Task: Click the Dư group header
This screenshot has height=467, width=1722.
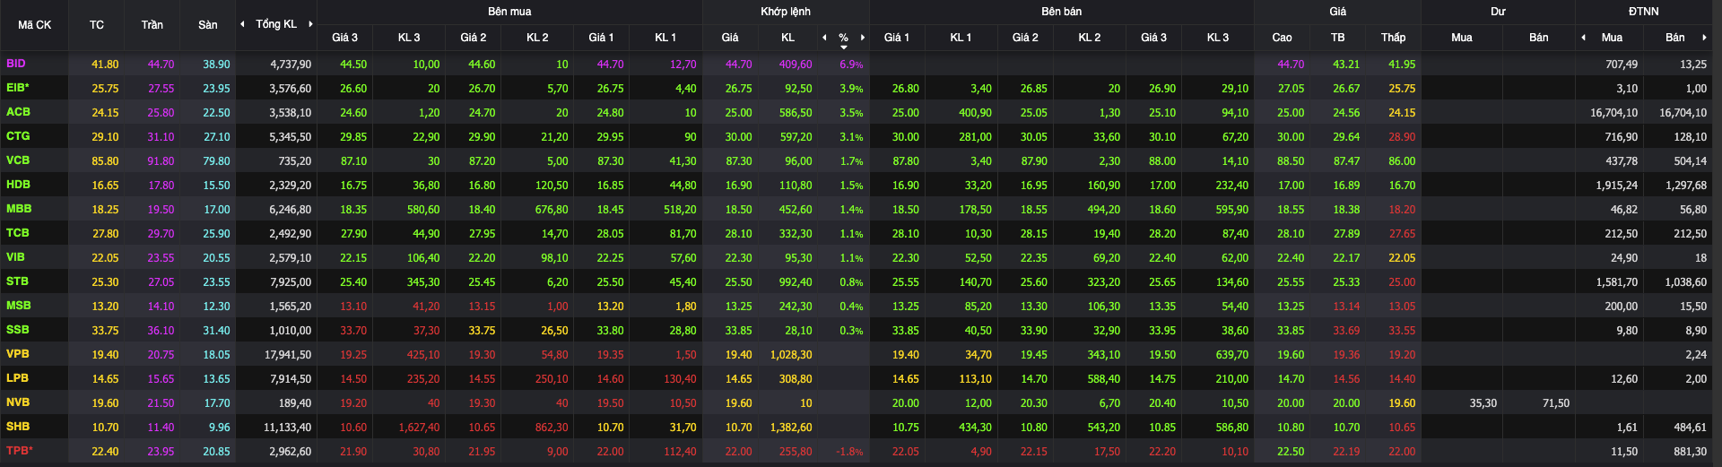Action: click(x=1498, y=12)
